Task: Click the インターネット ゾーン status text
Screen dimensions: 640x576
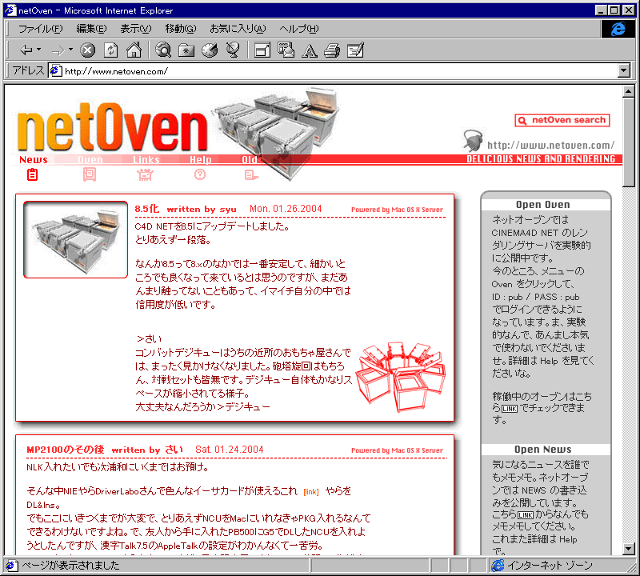Action: tap(550, 566)
